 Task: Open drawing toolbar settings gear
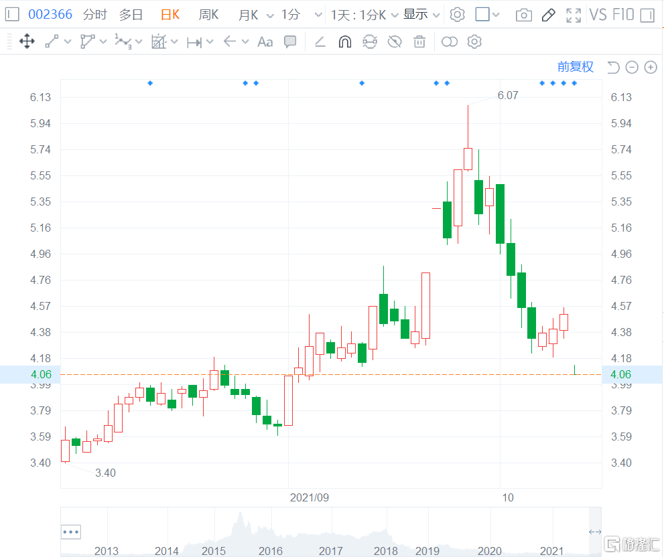pos(474,42)
